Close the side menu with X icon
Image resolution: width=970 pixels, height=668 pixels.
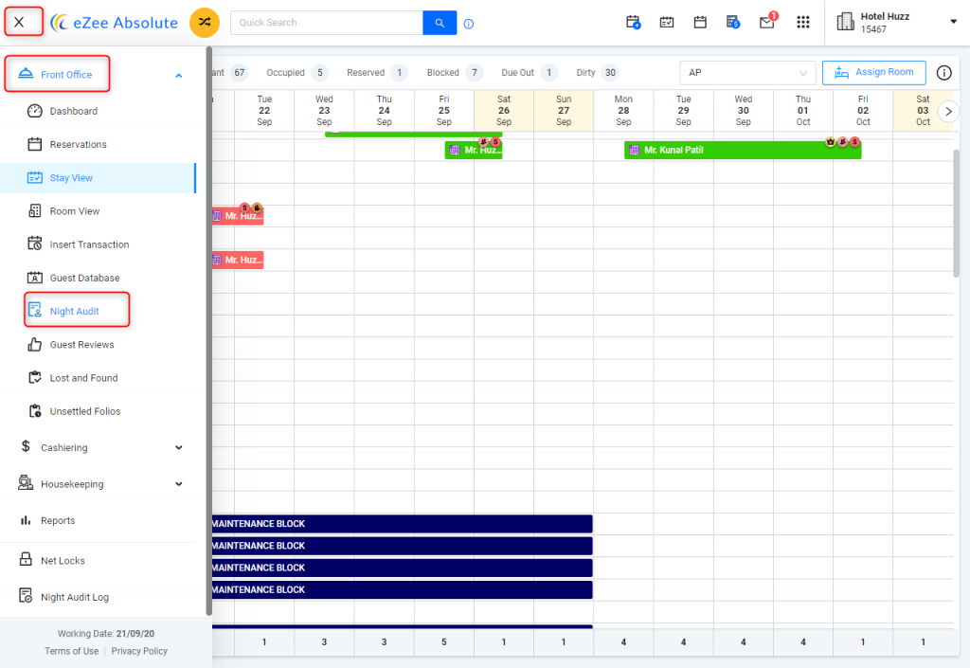point(19,23)
